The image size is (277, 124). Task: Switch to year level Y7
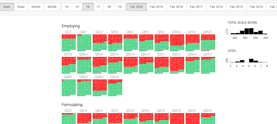[x=98, y=7]
